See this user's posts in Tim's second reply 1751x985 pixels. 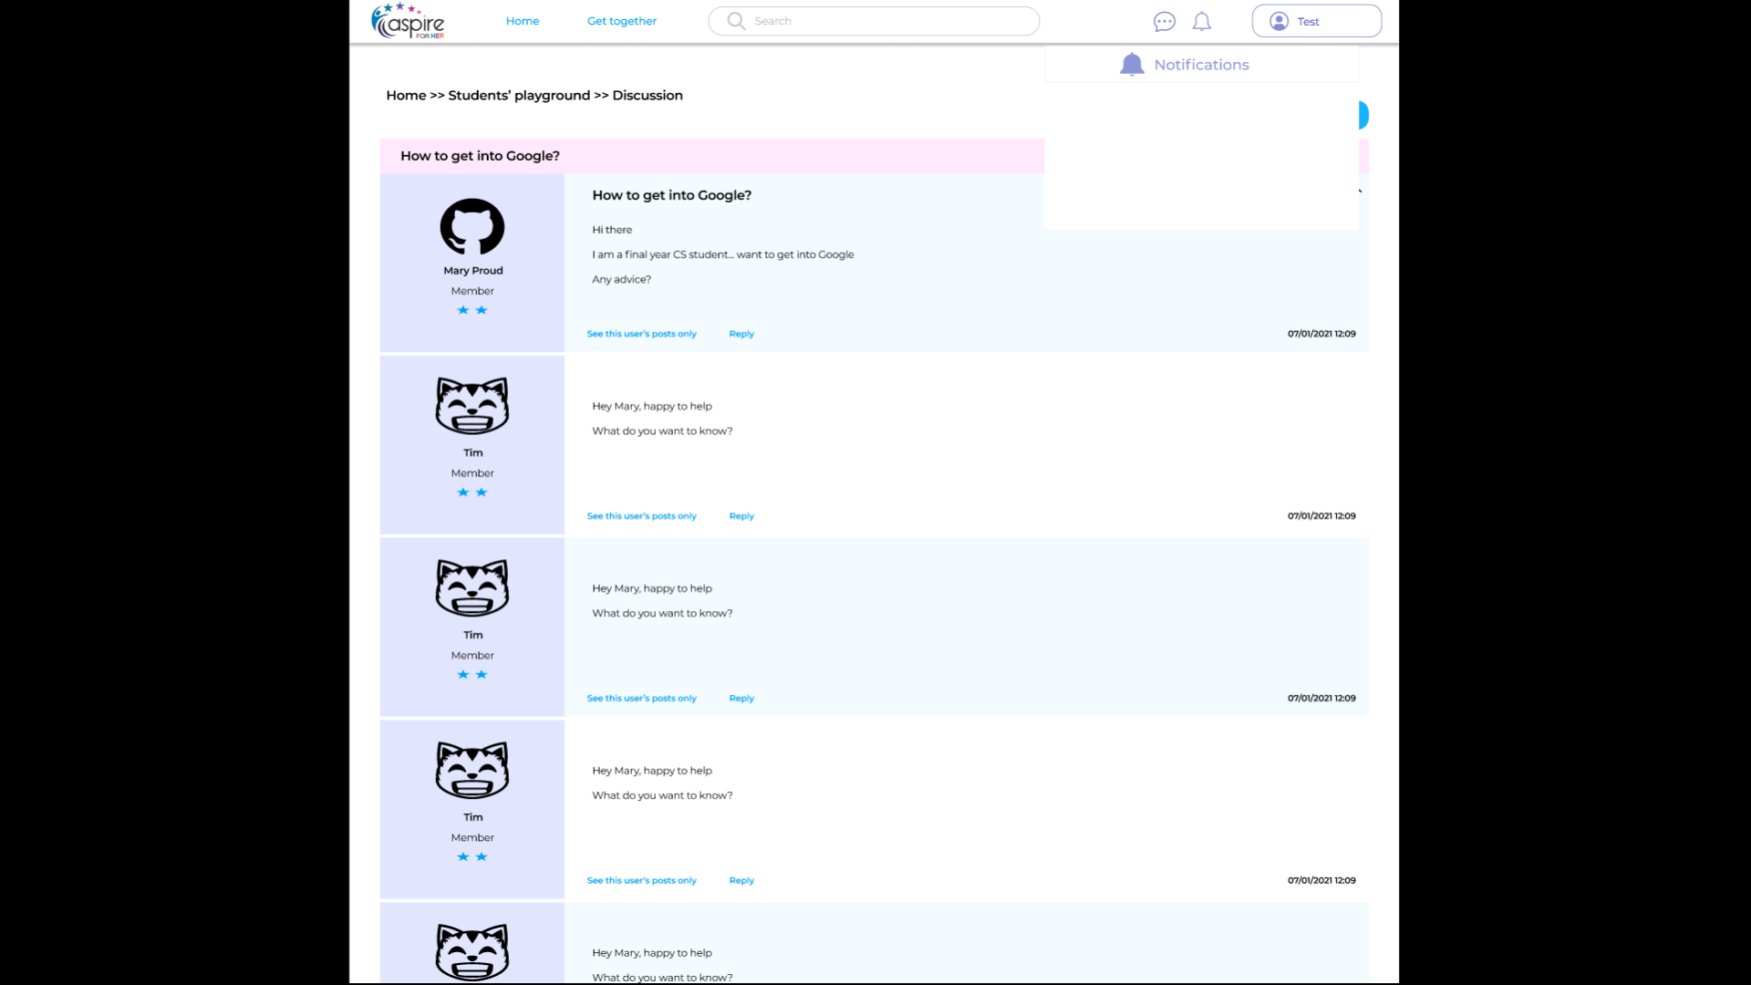click(641, 699)
